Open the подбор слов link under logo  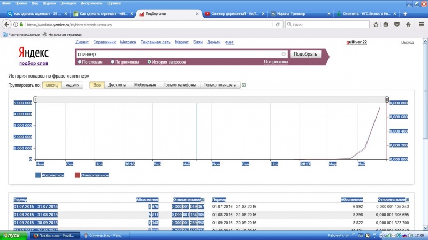34,63
